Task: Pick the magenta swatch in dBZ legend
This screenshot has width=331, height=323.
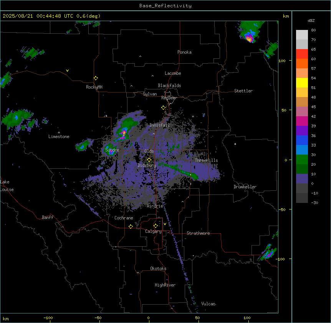Action: pyautogui.click(x=302, y=121)
